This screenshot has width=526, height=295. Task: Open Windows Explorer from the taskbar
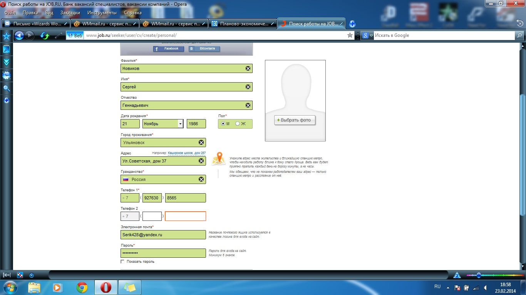[34, 287]
